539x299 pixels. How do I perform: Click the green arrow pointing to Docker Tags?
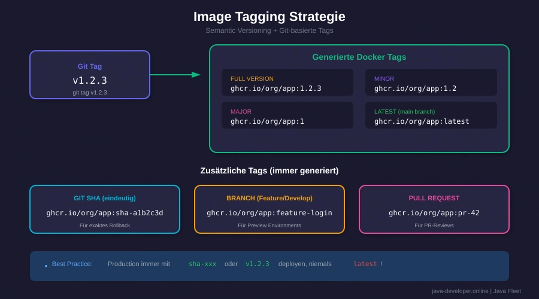click(175, 75)
